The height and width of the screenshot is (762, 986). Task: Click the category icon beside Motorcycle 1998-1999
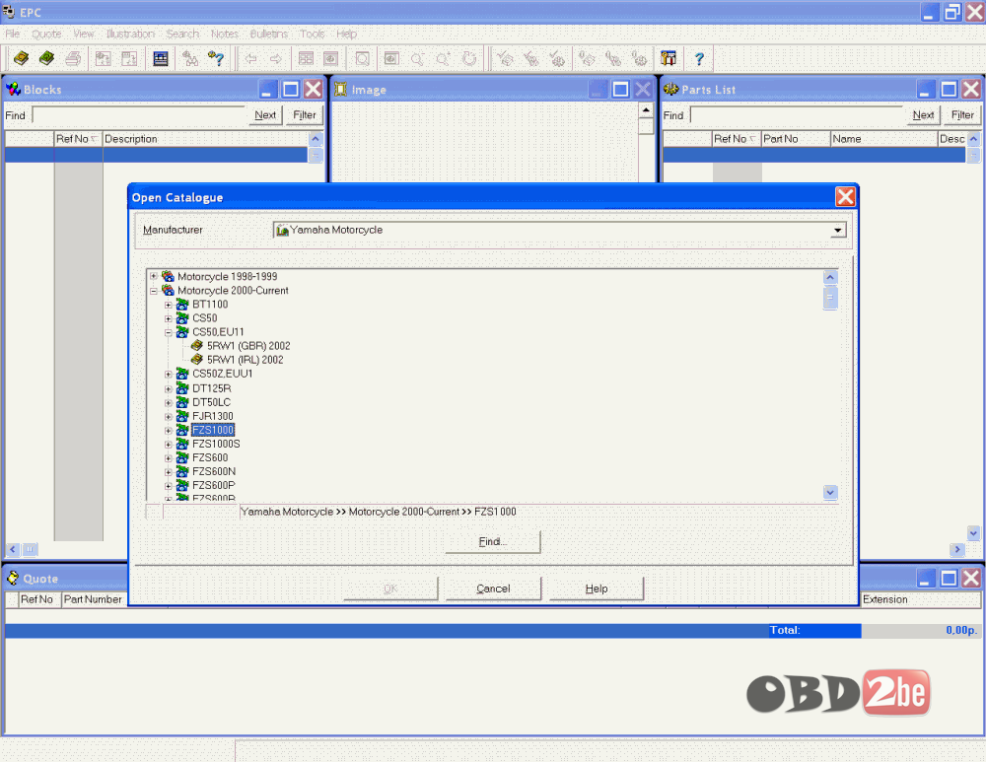tap(168, 276)
